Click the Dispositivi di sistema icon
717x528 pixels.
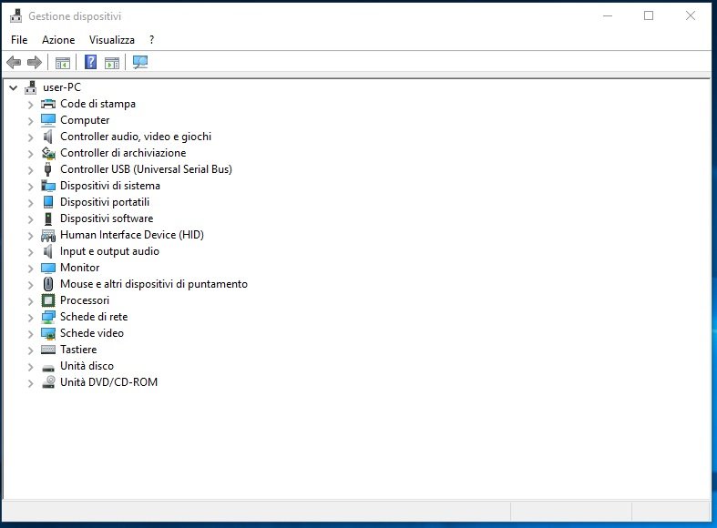48,186
